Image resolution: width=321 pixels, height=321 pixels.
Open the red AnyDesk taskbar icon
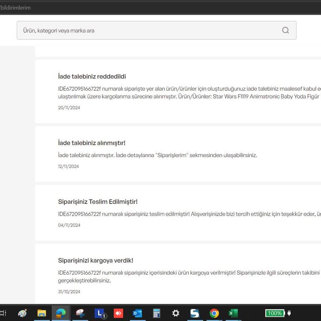click(118, 313)
